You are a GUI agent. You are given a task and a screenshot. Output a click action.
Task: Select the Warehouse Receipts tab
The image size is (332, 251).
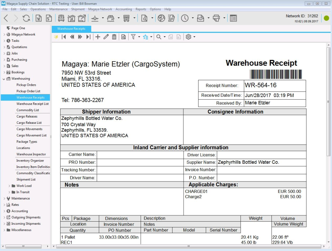click(71, 29)
